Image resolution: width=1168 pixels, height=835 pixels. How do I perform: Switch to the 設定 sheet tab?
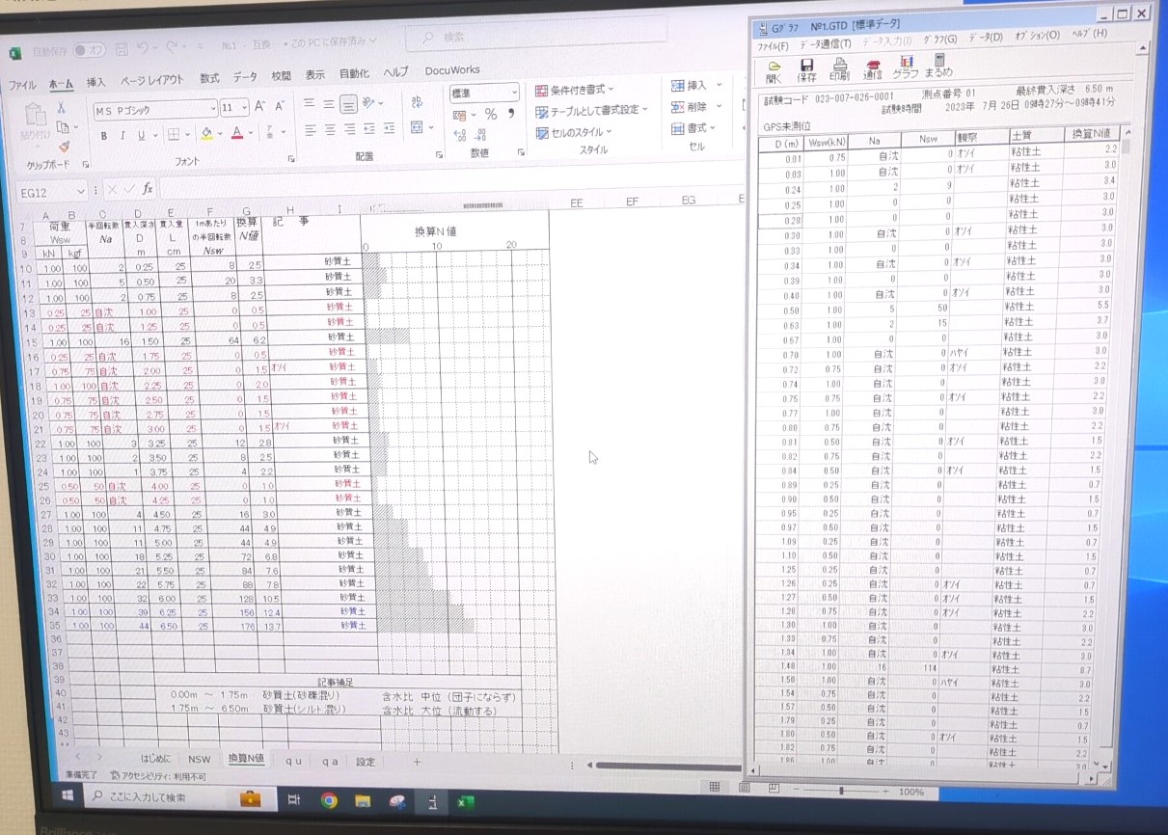(366, 761)
